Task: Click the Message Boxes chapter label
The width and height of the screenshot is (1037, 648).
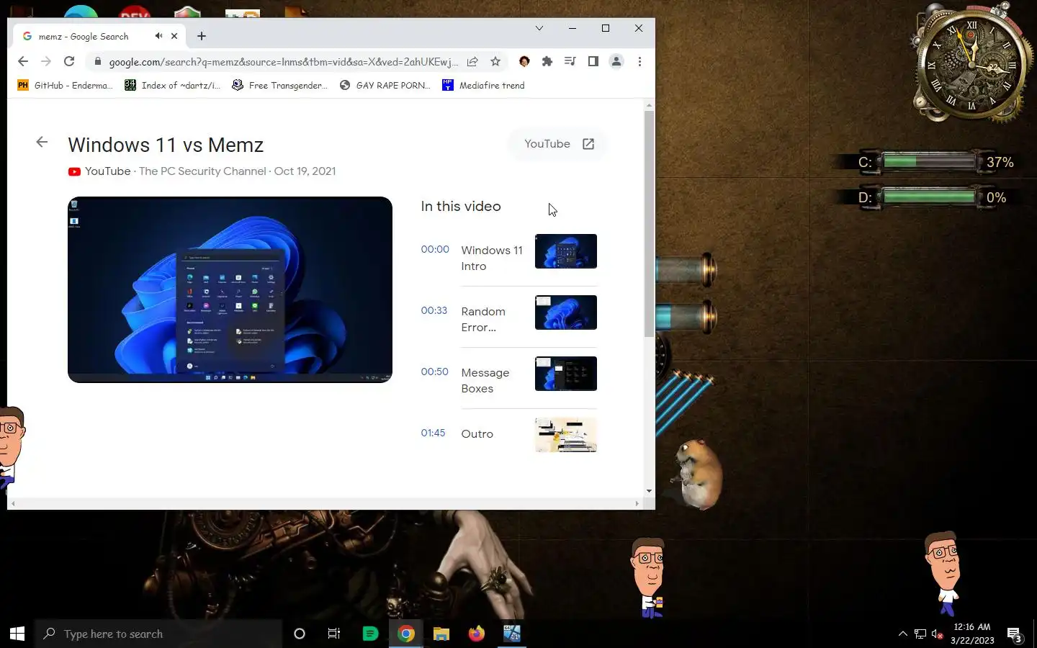Action: 485,381
